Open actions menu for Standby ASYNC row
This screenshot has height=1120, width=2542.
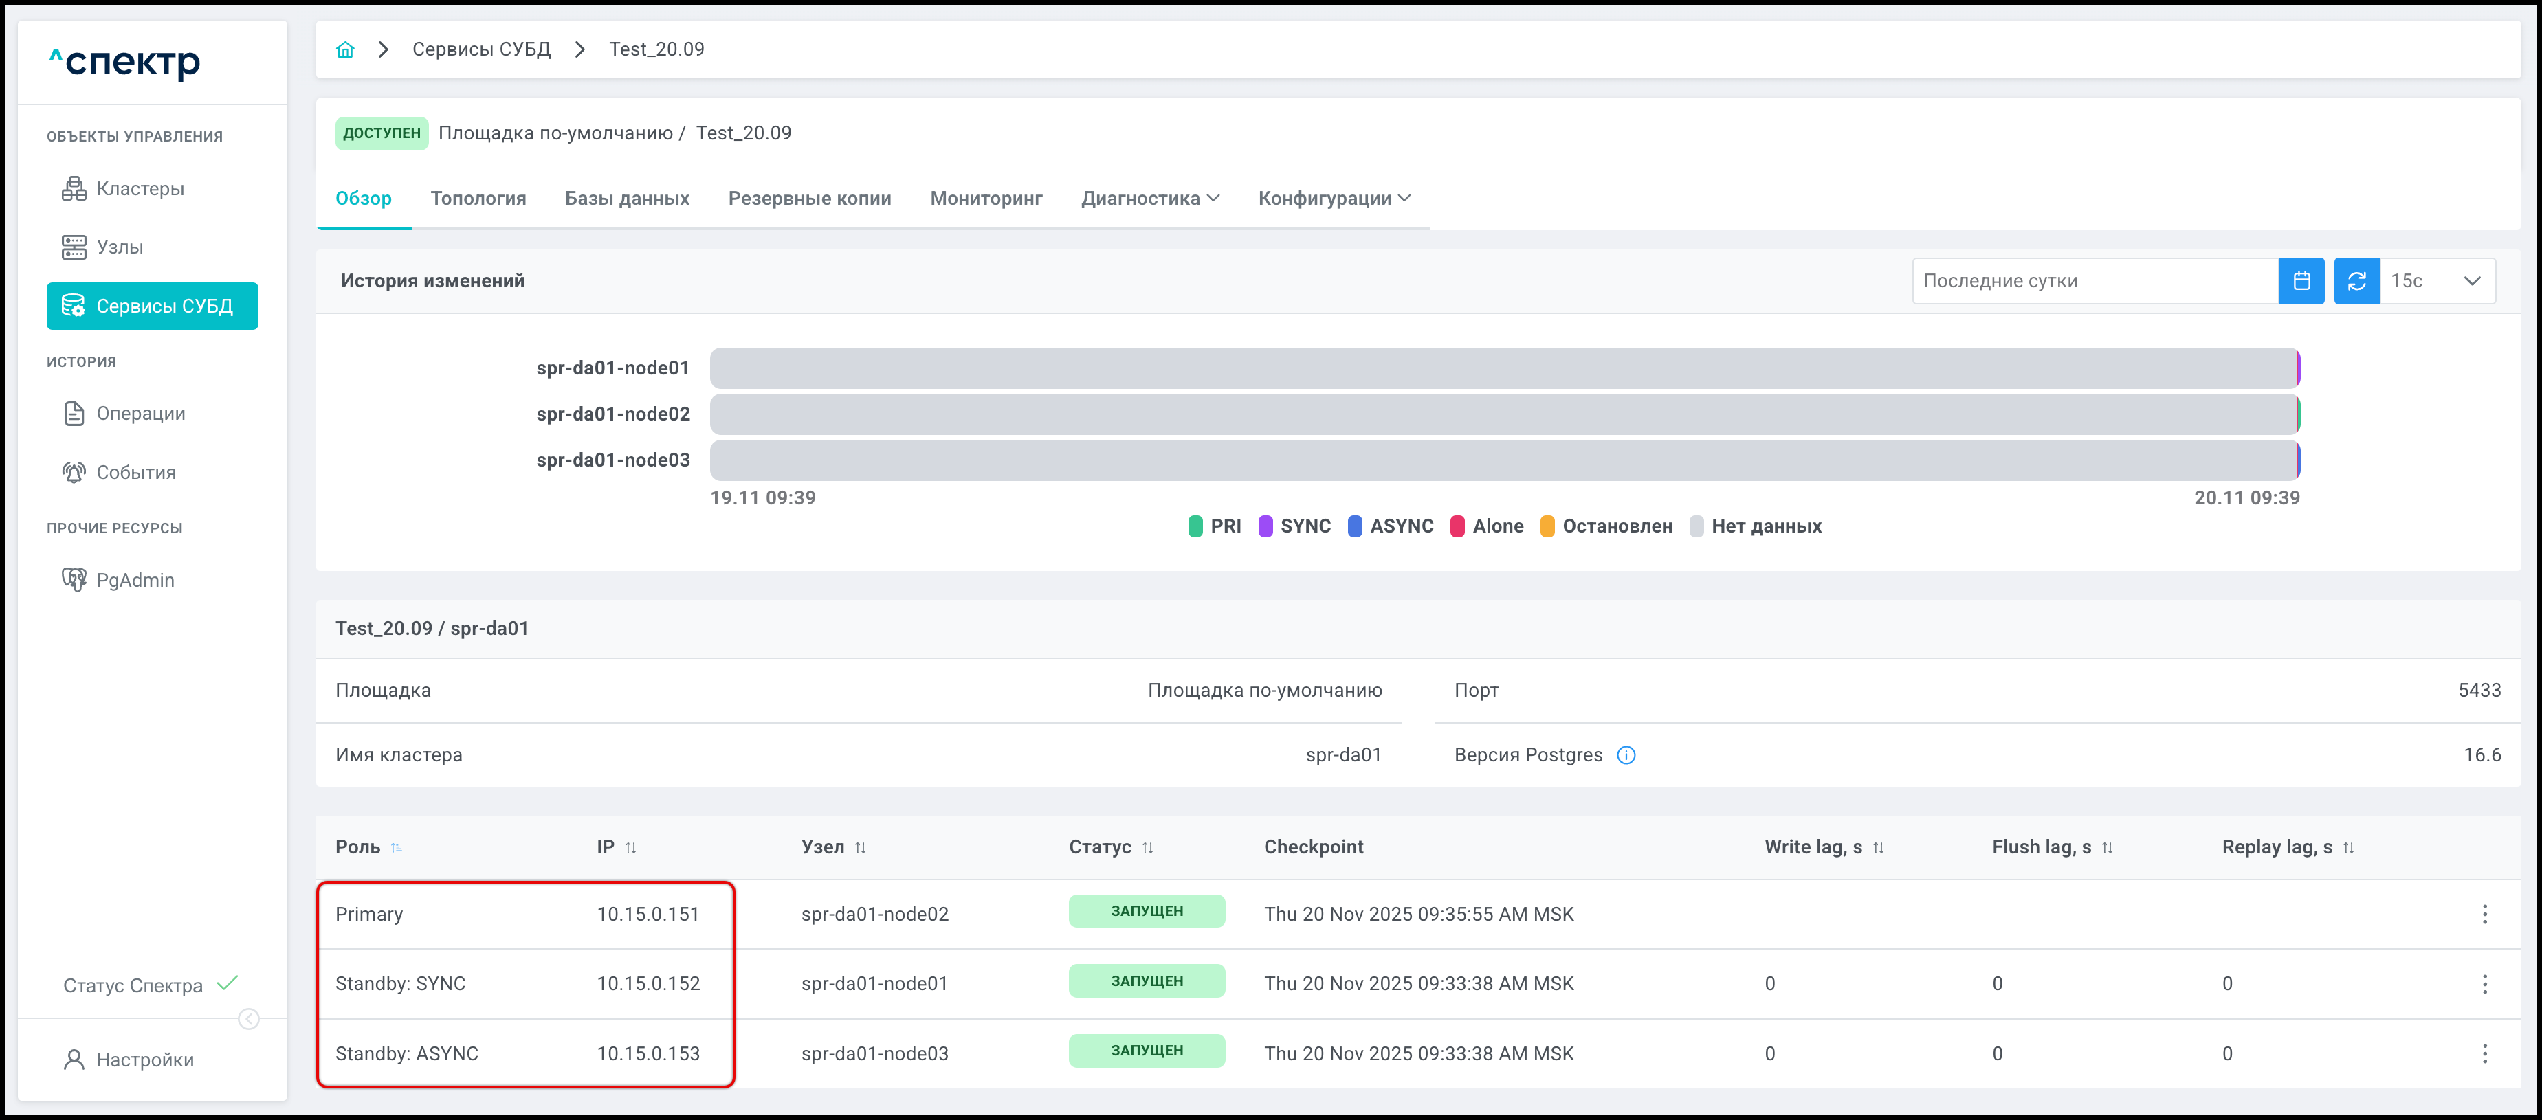pyautogui.click(x=2484, y=1053)
